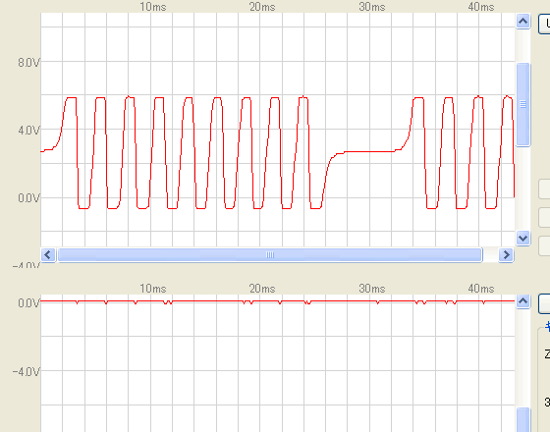This screenshot has width=550, height=432.
Task: Click the upper graph's vertical scrollbar thumb
Action: click(x=522, y=104)
